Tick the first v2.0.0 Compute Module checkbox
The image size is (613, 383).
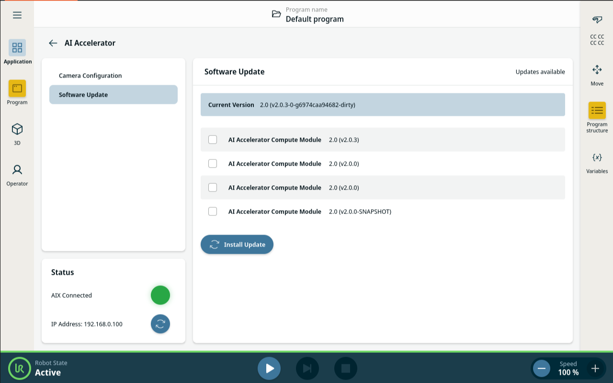pyautogui.click(x=213, y=164)
